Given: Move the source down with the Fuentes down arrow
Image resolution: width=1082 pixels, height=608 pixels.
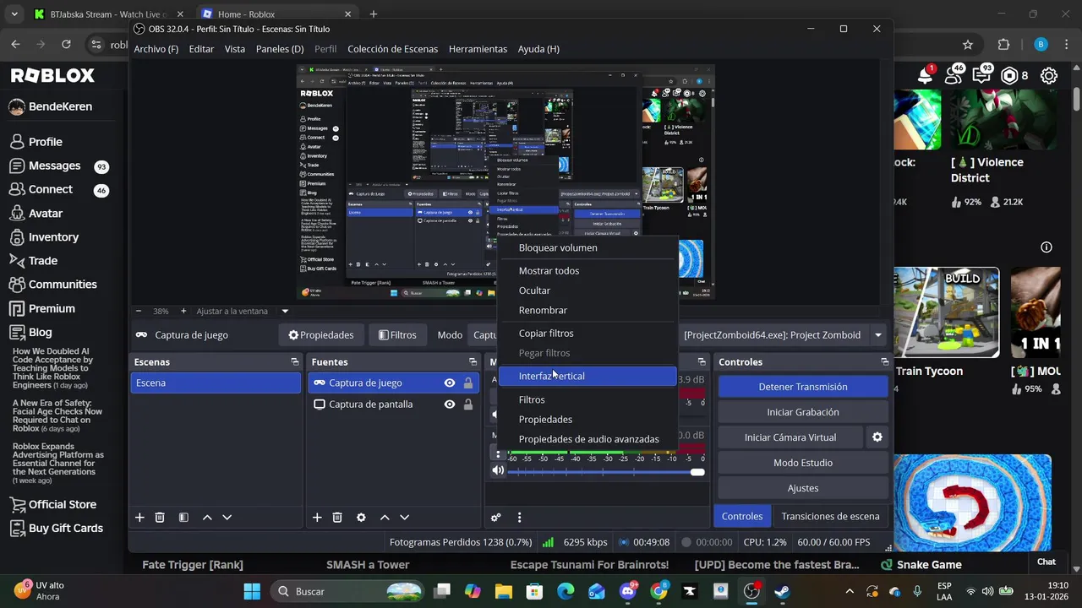Looking at the screenshot, I should [x=404, y=518].
